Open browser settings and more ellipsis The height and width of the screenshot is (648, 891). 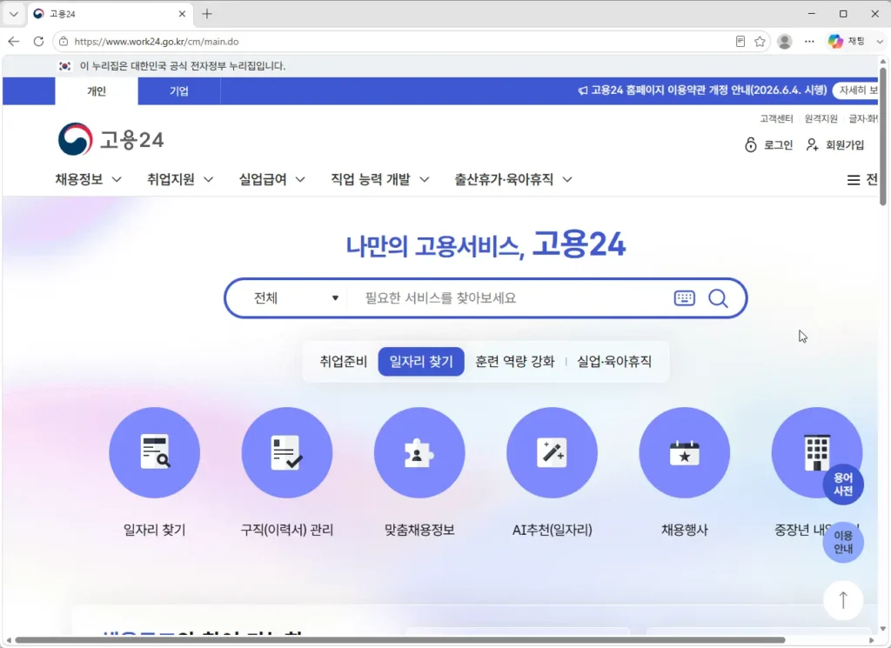809,42
